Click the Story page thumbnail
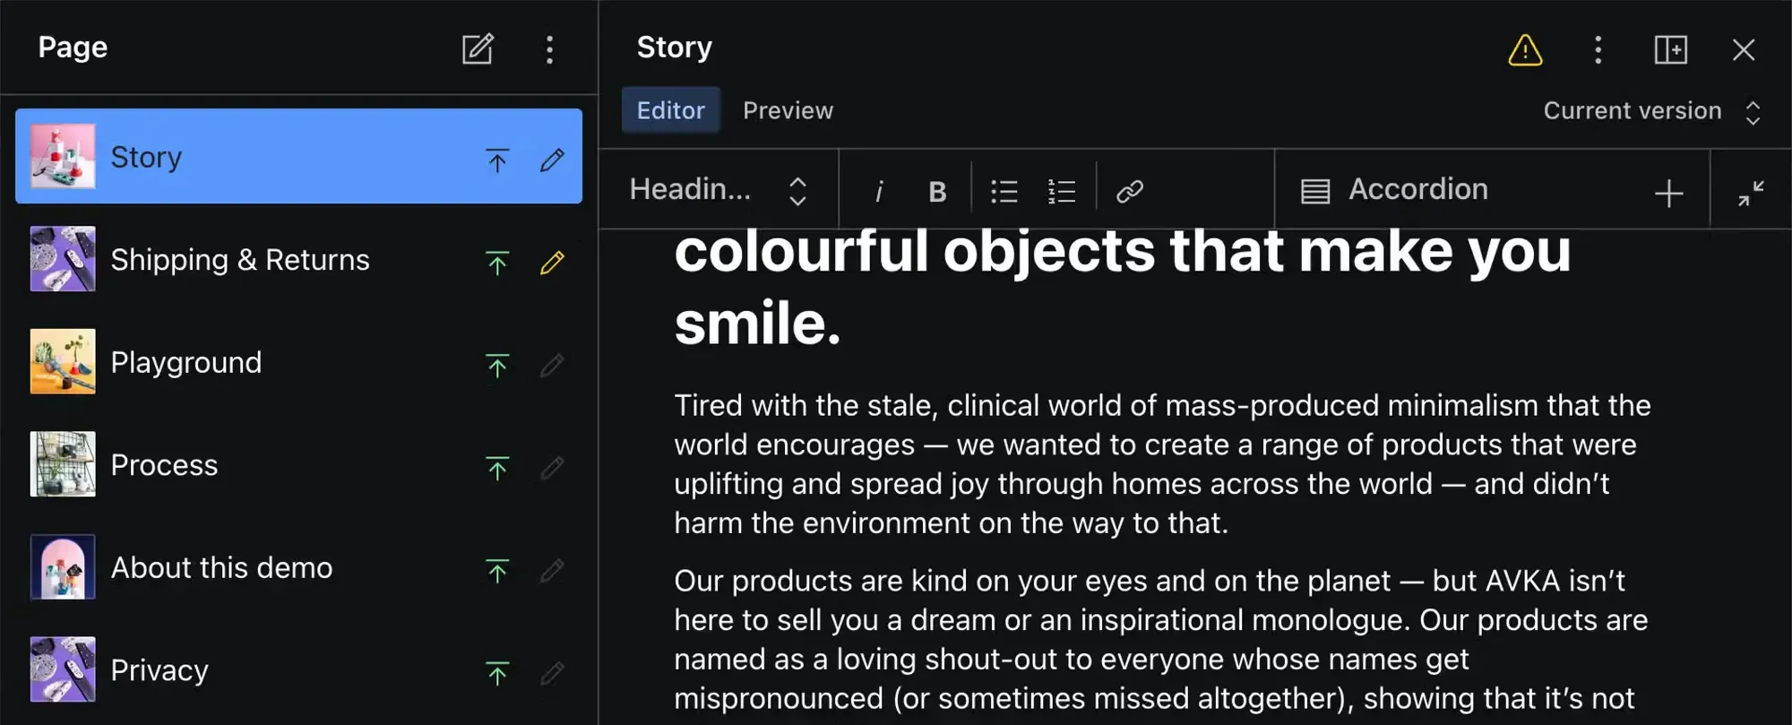 pyautogui.click(x=63, y=156)
